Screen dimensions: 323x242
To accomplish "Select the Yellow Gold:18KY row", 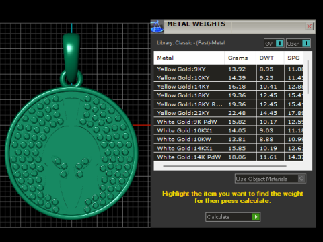I will (228, 95).
